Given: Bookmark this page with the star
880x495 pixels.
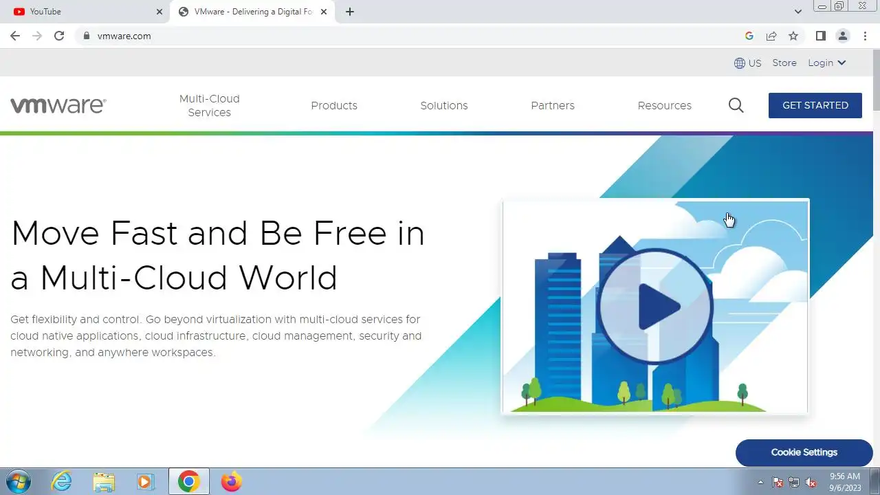Looking at the screenshot, I should [x=793, y=36].
